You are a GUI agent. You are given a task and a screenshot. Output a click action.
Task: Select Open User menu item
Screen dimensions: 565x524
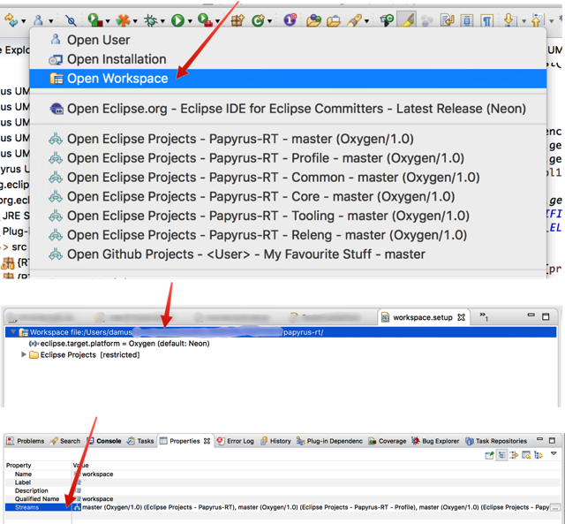288,40
